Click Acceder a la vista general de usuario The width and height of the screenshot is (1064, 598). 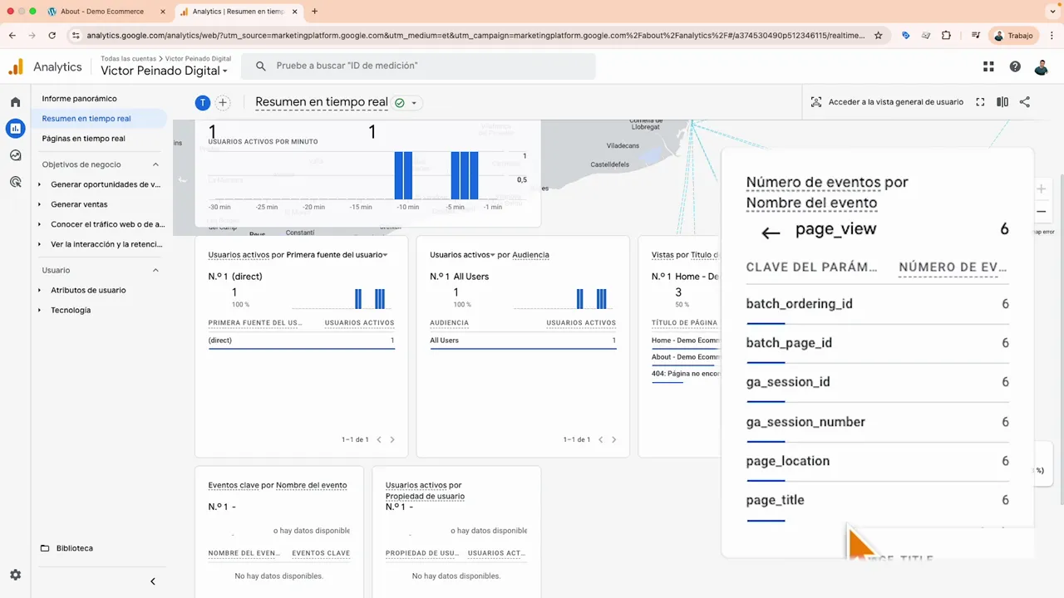(887, 102)
